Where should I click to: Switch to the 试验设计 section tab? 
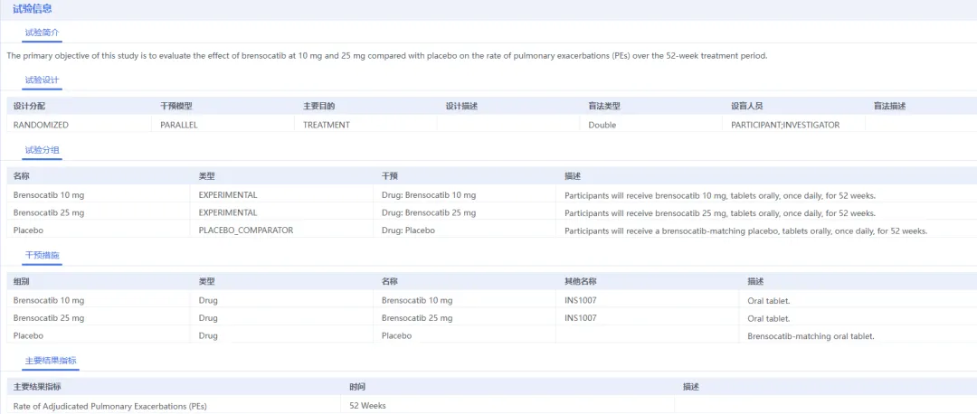(42, 80)
